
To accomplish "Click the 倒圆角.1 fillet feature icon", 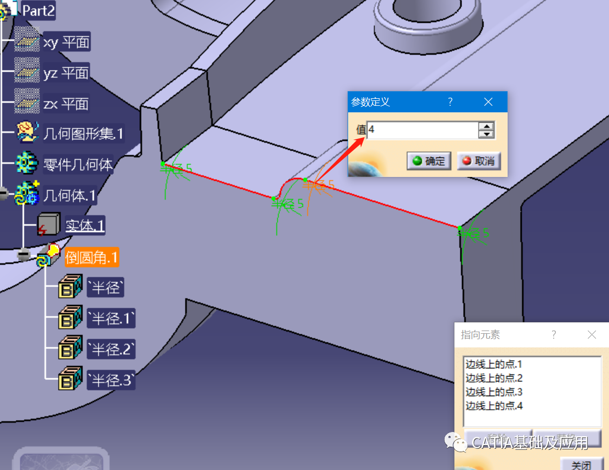I will coord(49,255).
